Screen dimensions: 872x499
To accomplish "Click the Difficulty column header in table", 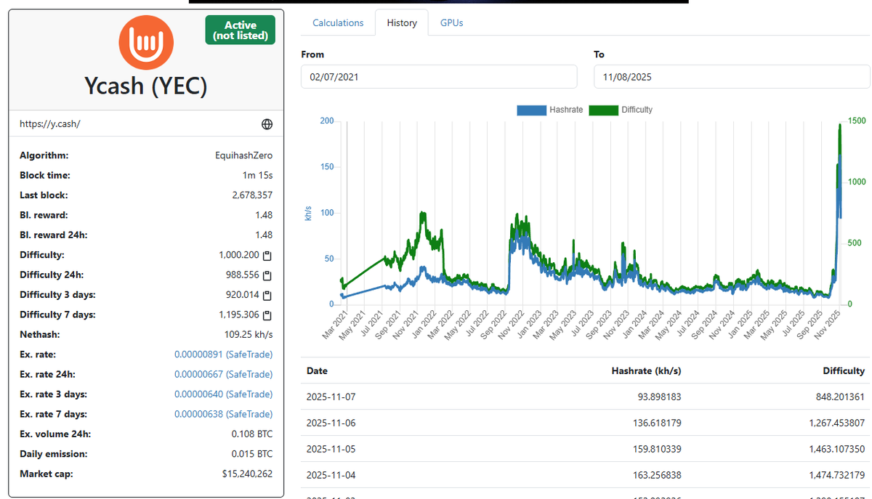I will pos(844,370).
